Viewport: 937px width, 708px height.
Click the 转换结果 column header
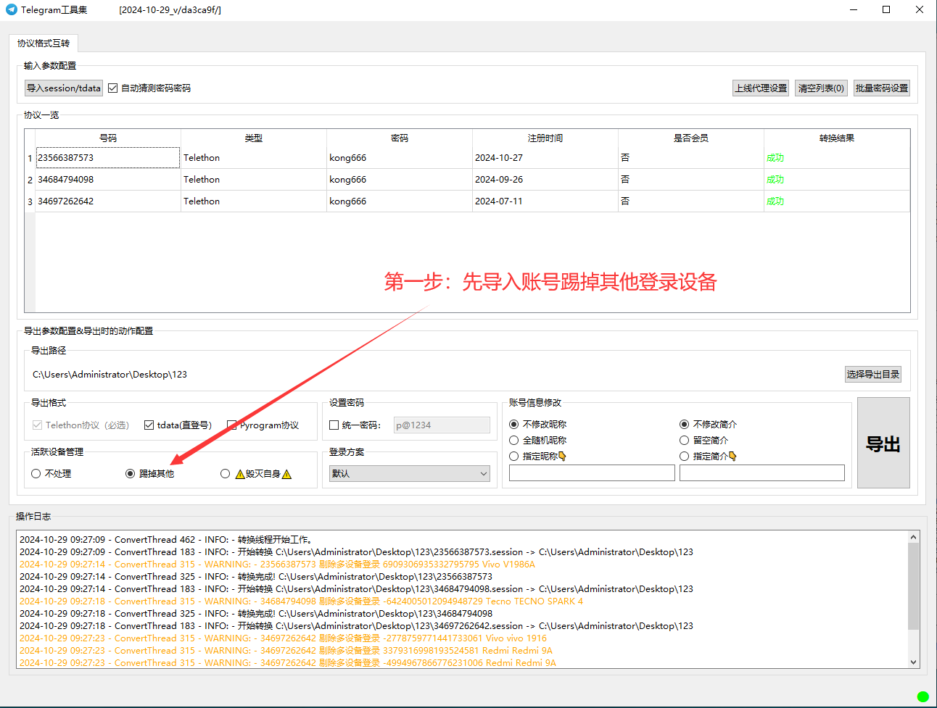[x=837, y=138]
